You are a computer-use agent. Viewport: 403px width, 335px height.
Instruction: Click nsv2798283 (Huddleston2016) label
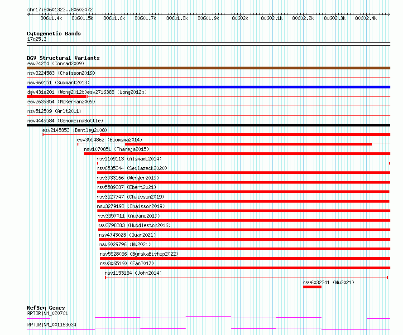pyautogui.click(x=134, y=225)
